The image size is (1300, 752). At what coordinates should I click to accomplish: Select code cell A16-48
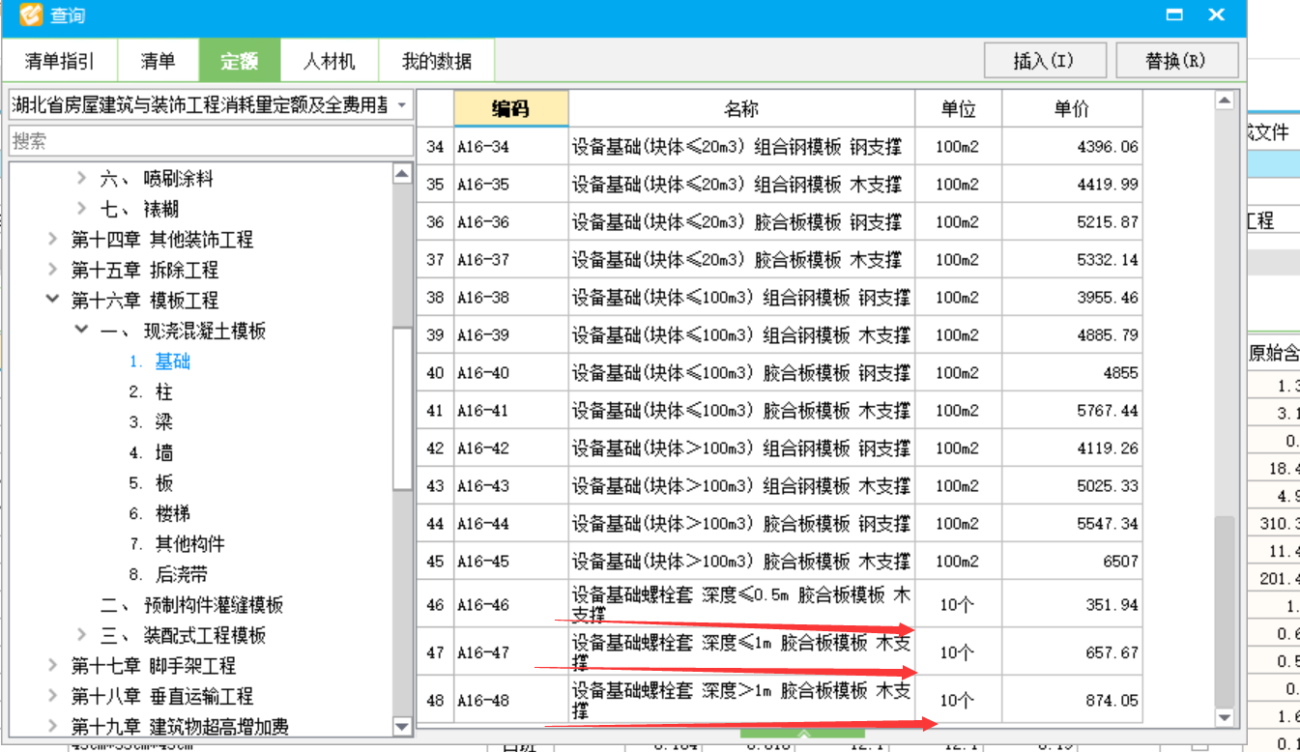[511, 700]
